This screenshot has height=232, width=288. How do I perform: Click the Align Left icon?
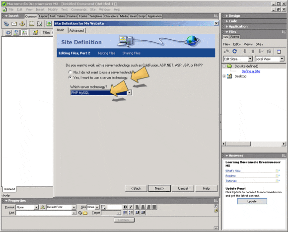[x=137, y=207]
